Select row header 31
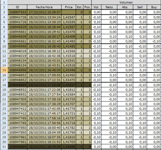Screen dimensions: 162x150 click(x=4, y=147)
